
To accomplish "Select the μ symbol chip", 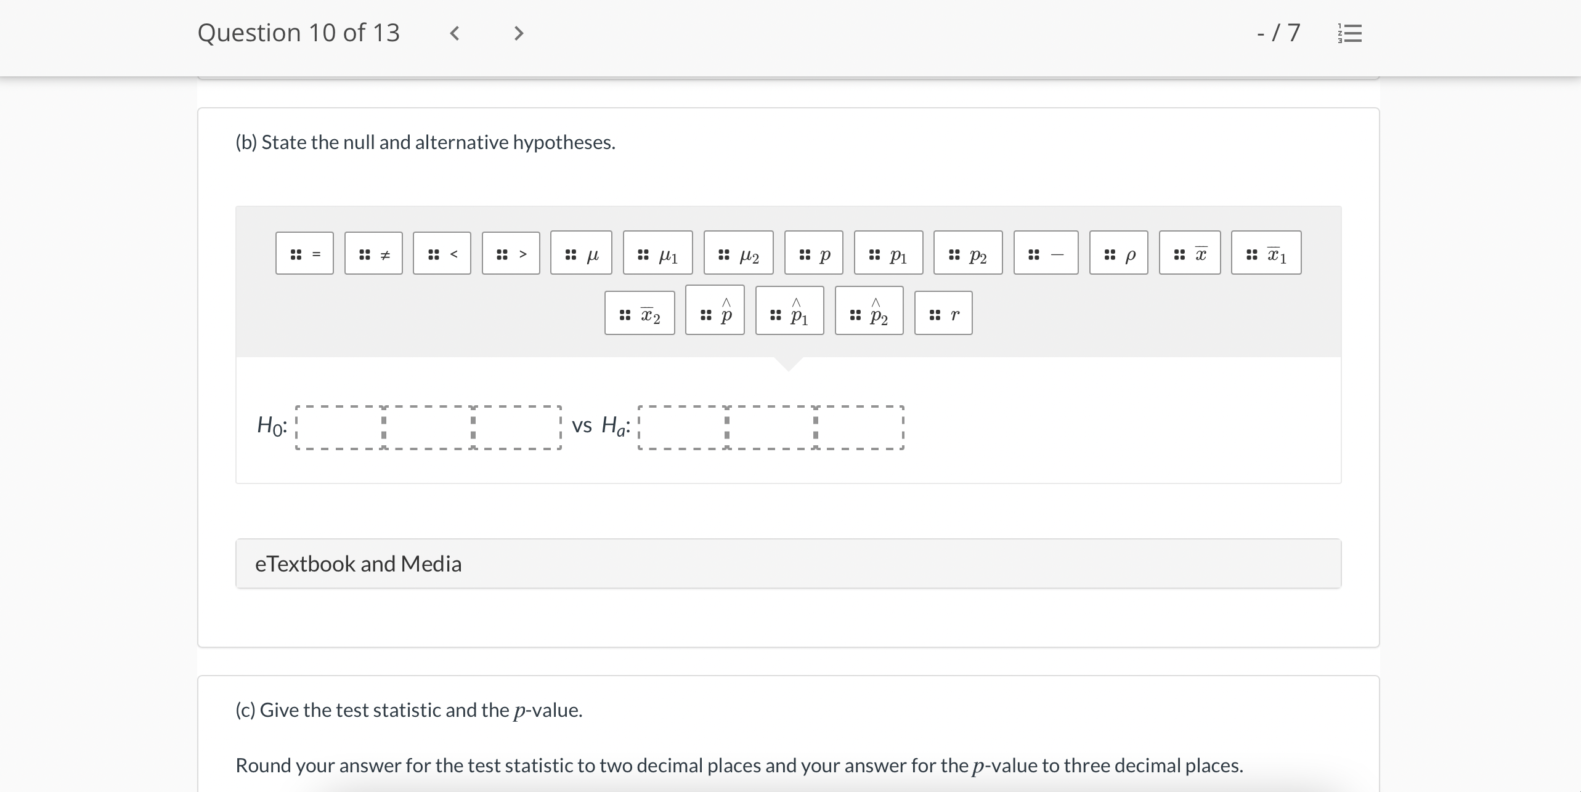I will click(x=581, y=253).
